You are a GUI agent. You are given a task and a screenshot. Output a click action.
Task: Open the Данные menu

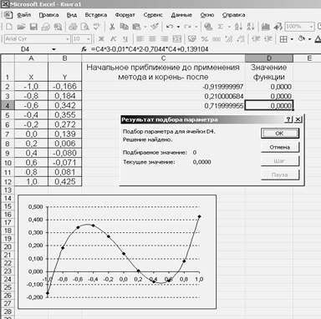point(181,15)
